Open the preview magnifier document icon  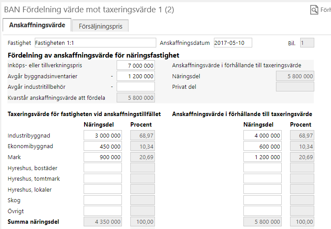pyautogui.click(x=314, y=10)
